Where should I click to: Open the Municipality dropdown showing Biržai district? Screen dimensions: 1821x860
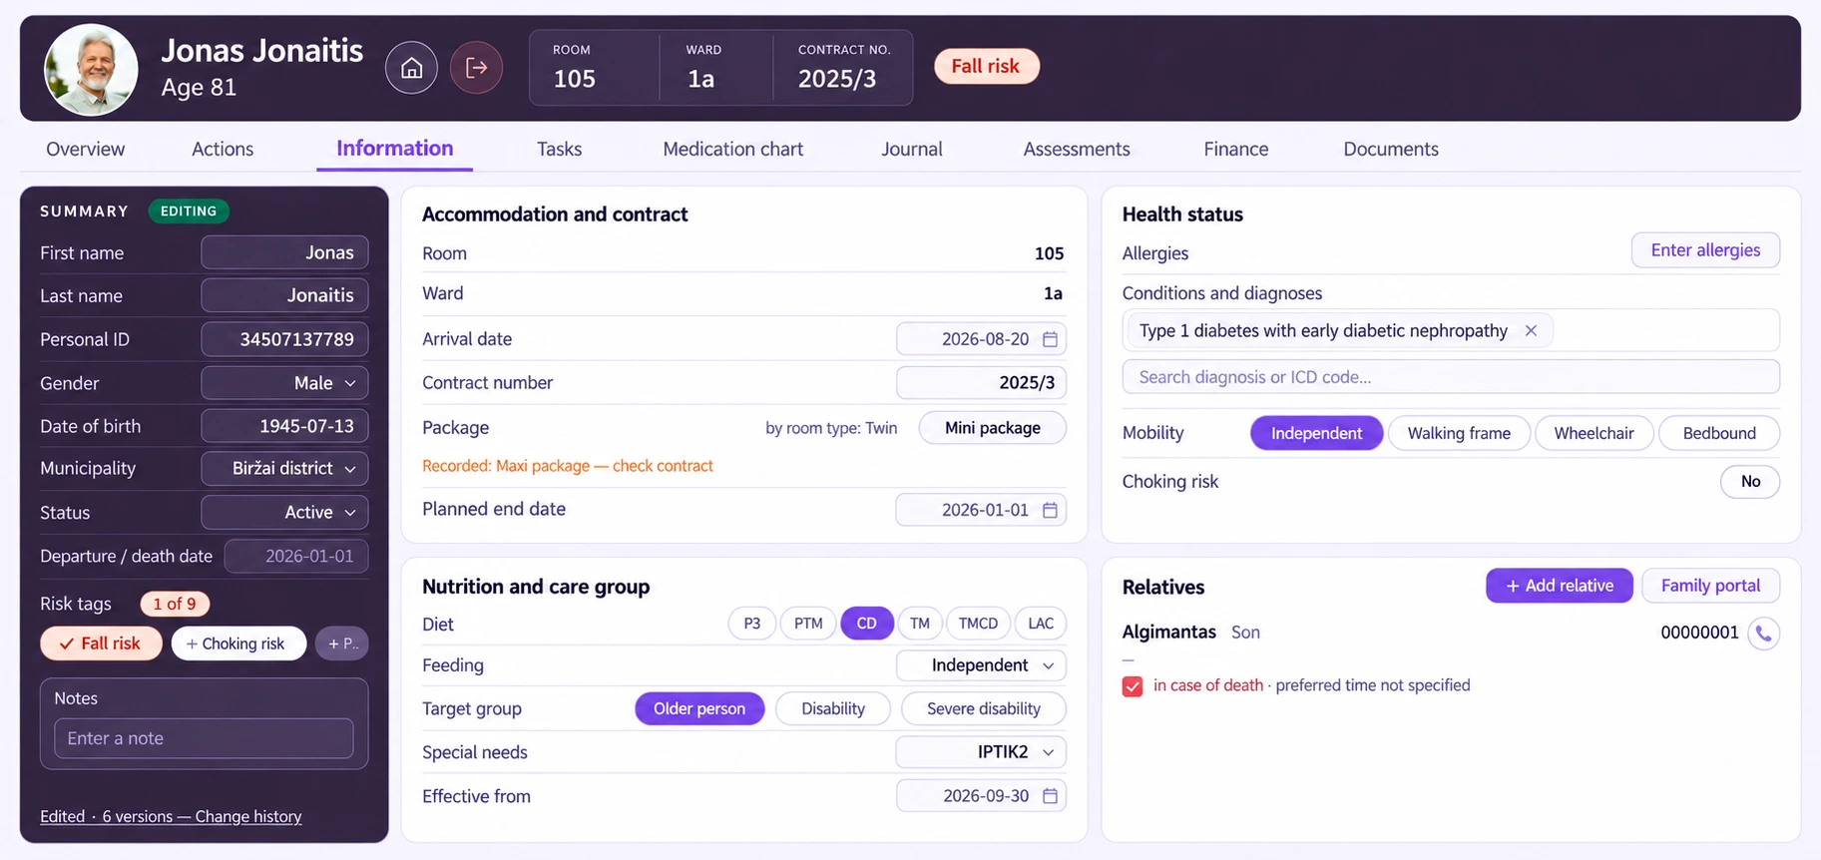click(x=284, y=469)
